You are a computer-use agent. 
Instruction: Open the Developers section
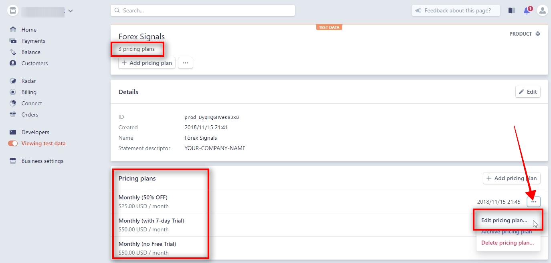point(35,132)
